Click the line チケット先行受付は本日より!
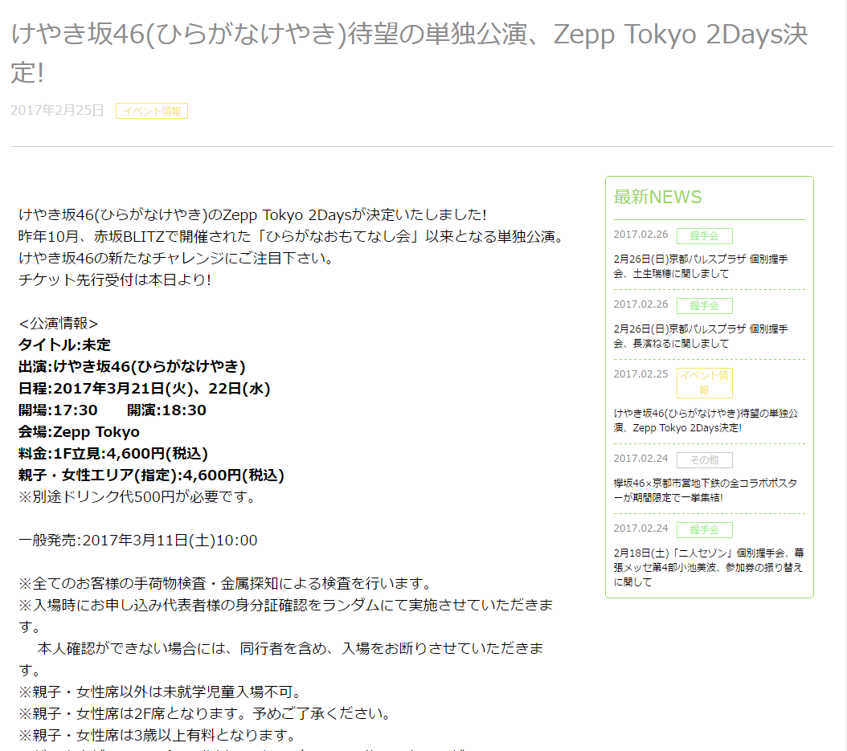Screen dimensions: 847x751 [x=115, y=280]
